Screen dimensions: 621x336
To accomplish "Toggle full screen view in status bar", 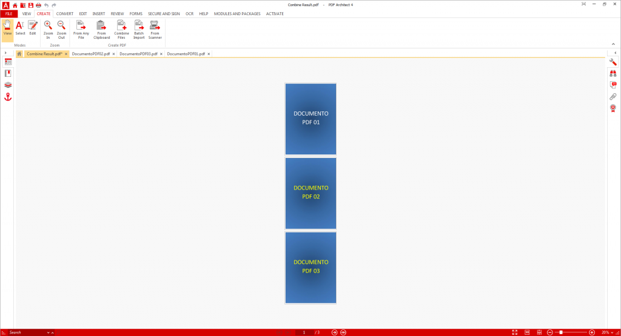I will (515, 332).
